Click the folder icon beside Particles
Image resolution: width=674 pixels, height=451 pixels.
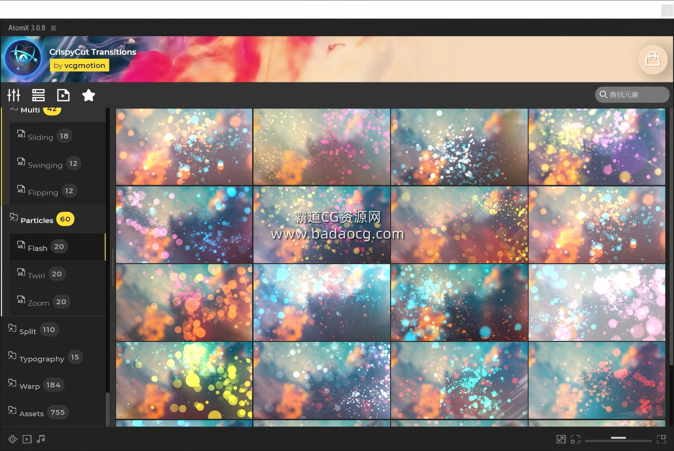point(14,217)
